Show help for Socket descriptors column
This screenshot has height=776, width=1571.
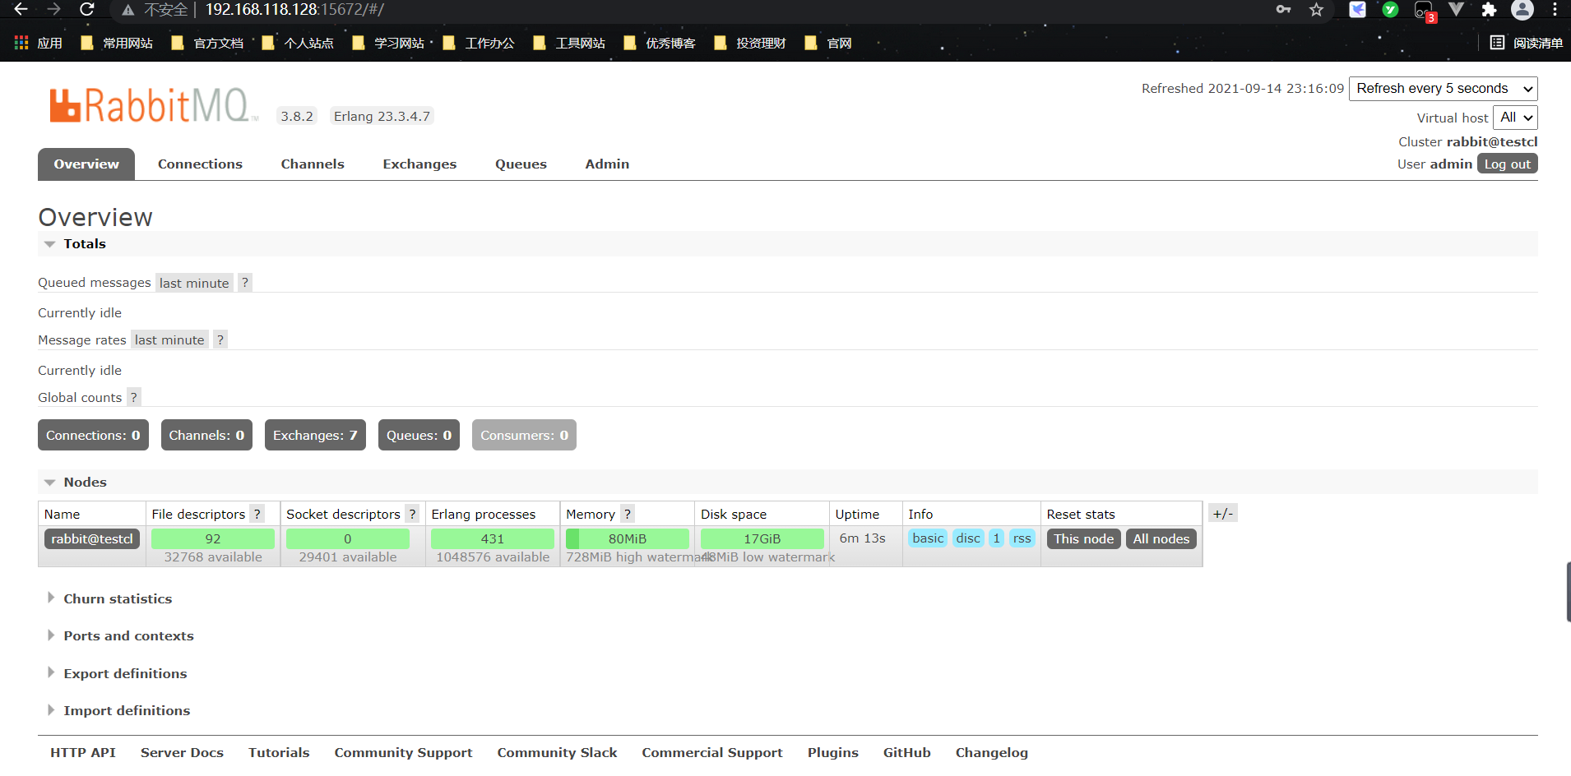pos(413,514)
